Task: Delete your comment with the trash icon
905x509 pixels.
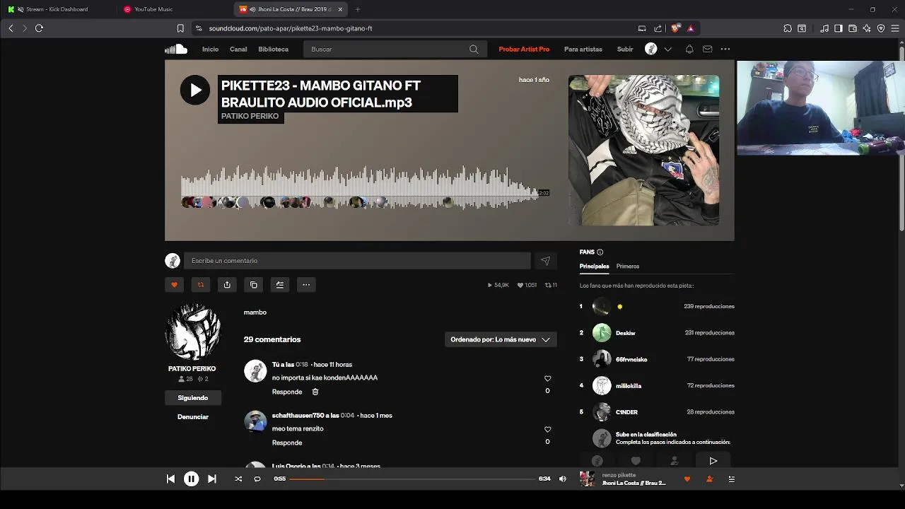Action: click(315, 392)
